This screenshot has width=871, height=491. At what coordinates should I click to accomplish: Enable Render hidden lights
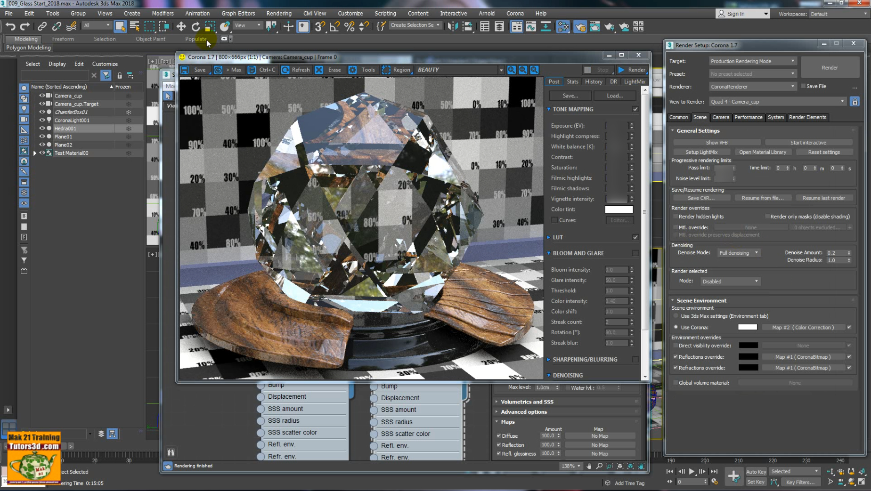click(676, 217)
